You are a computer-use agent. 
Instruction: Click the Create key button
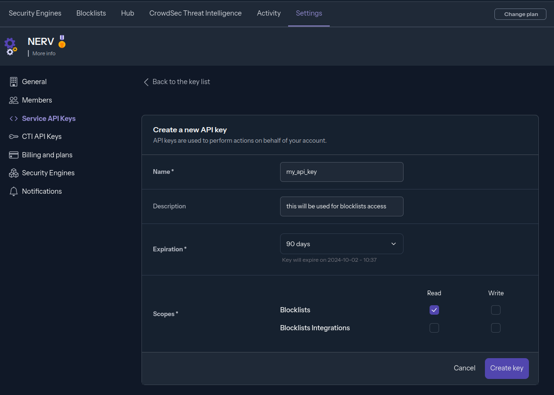point(506,368)
